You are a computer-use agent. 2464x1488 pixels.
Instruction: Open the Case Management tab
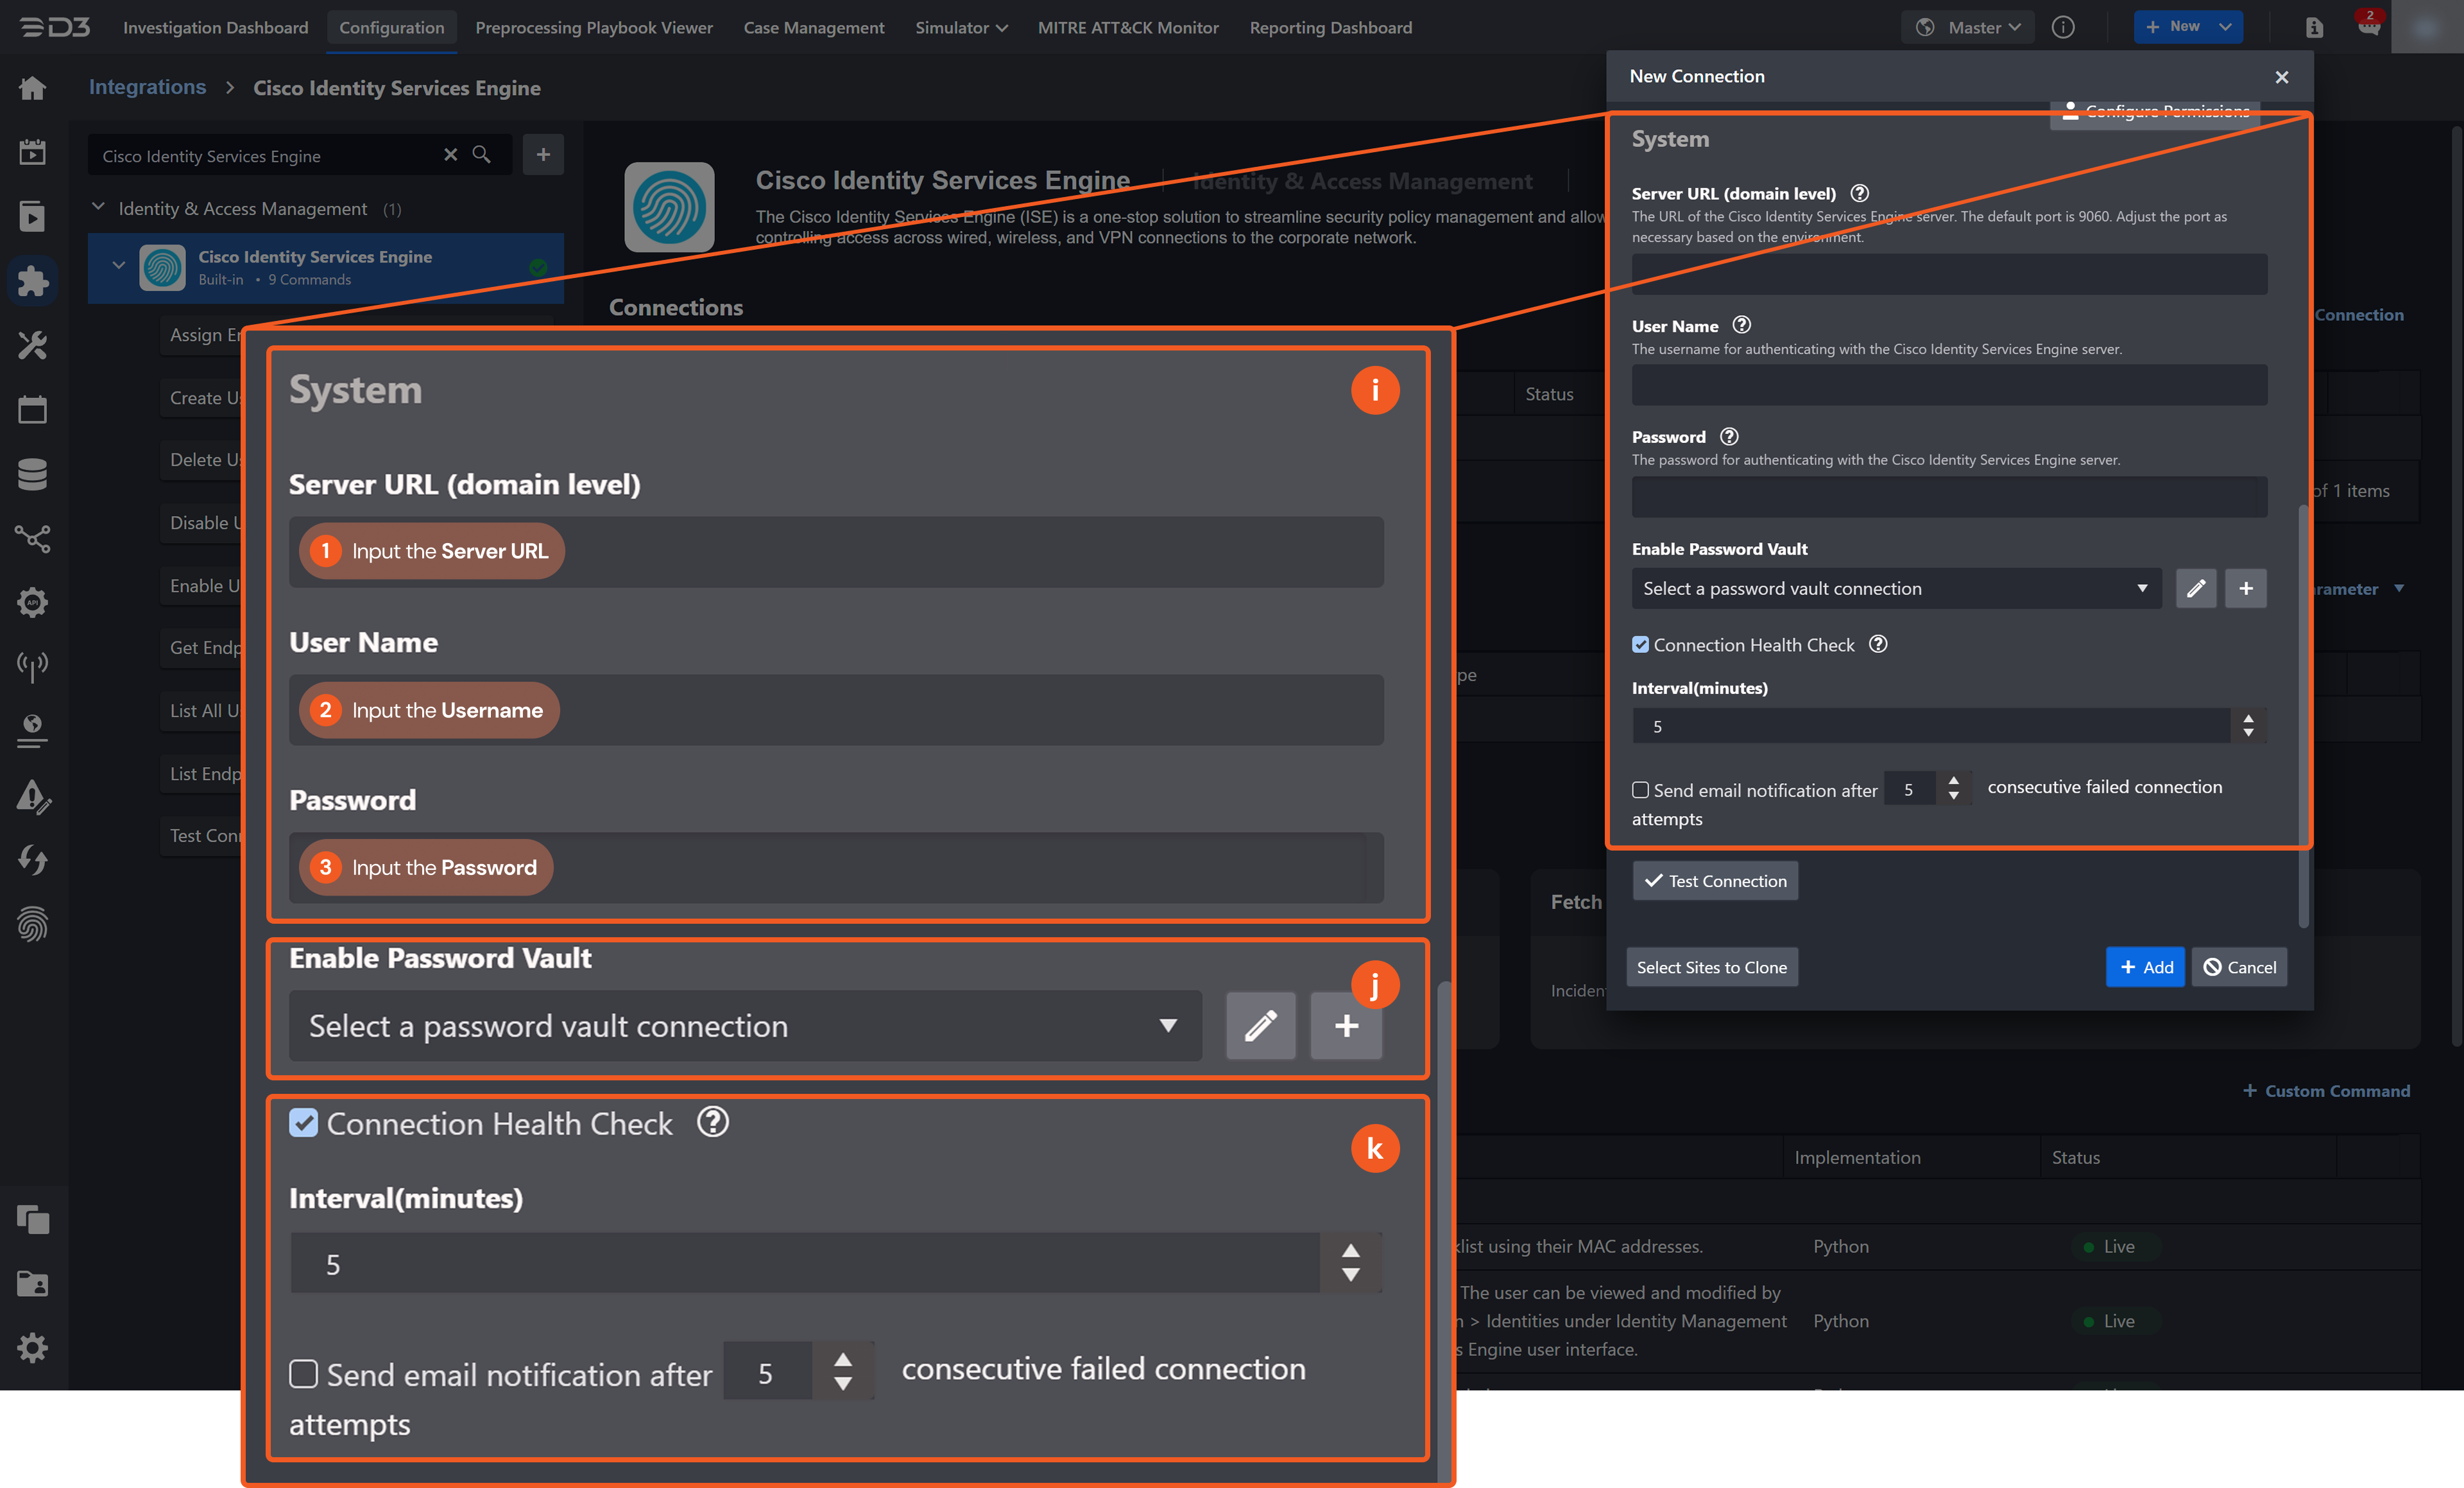pos(813,28)
